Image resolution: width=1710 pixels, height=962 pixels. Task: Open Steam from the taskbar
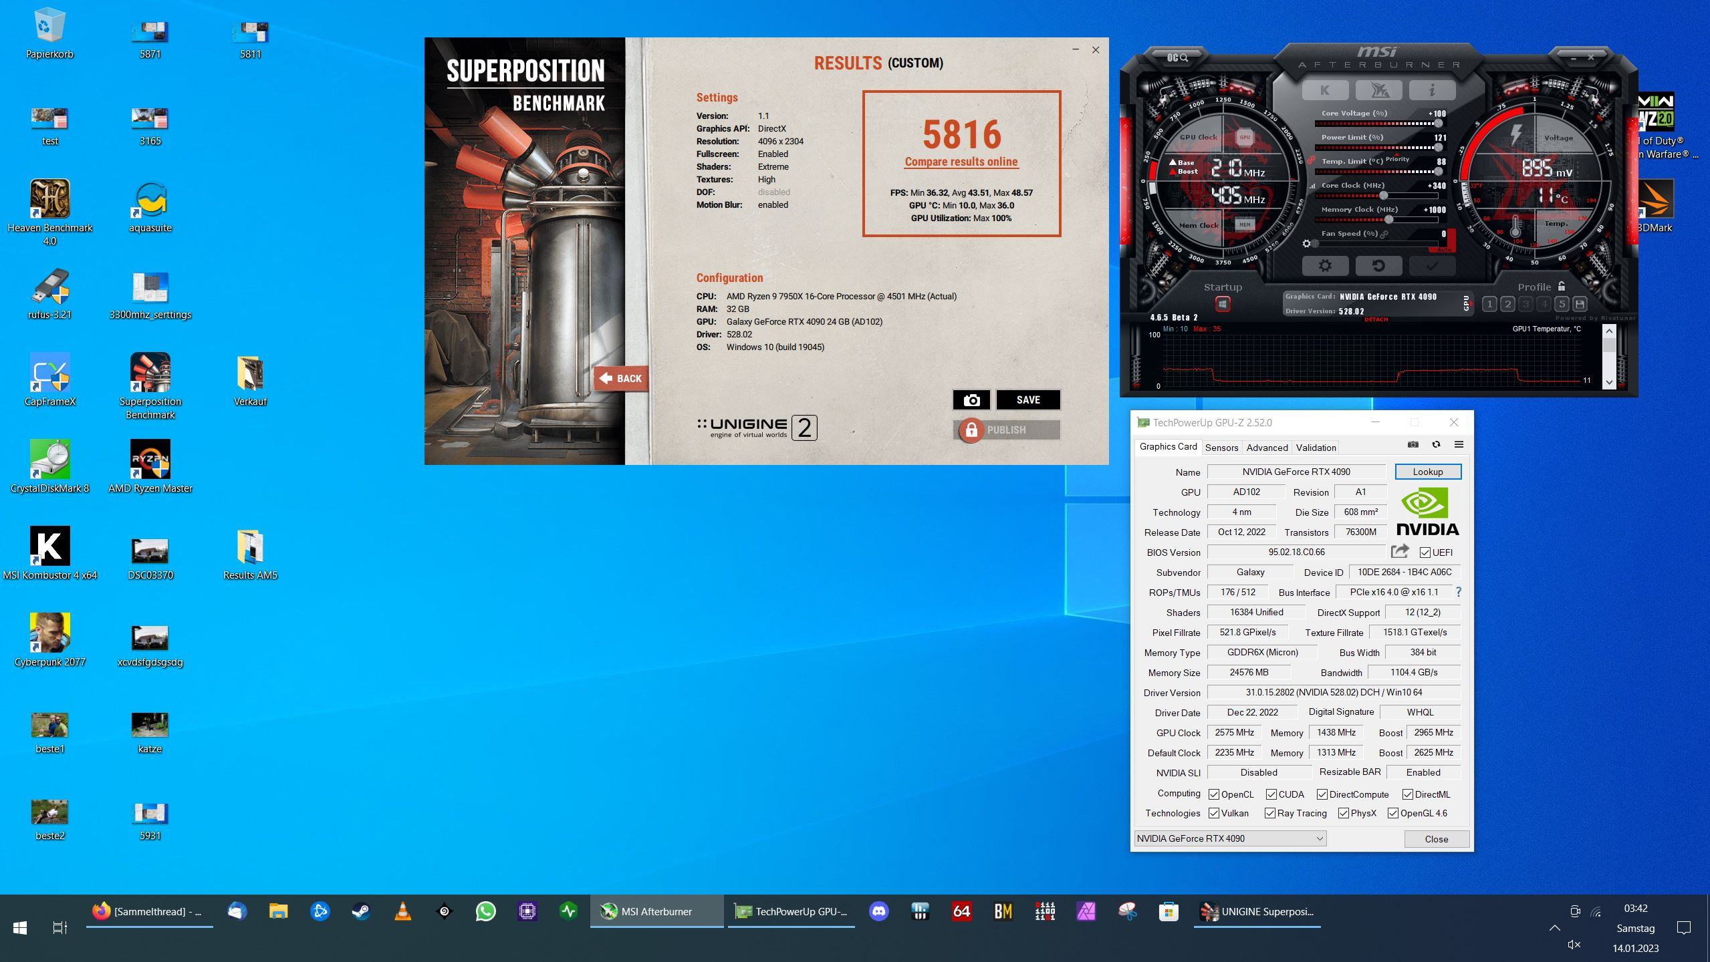click(x=361, y=911)
